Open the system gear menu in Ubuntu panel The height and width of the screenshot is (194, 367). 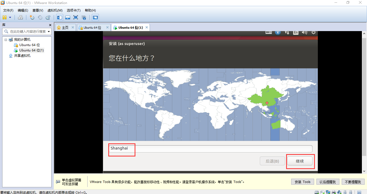pos(313,32)
